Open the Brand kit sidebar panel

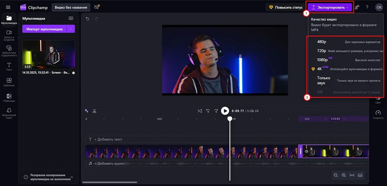point(9,113)
